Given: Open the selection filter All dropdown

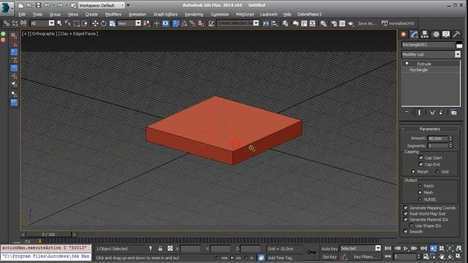Looking at the screenshot, I should coord(51,23).
